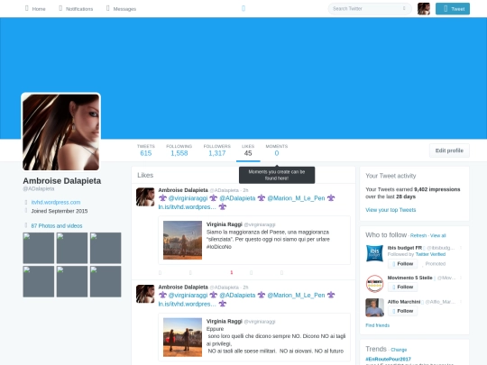Open the image in the 'Eppure' quoted tweet

tap(182, 337)
